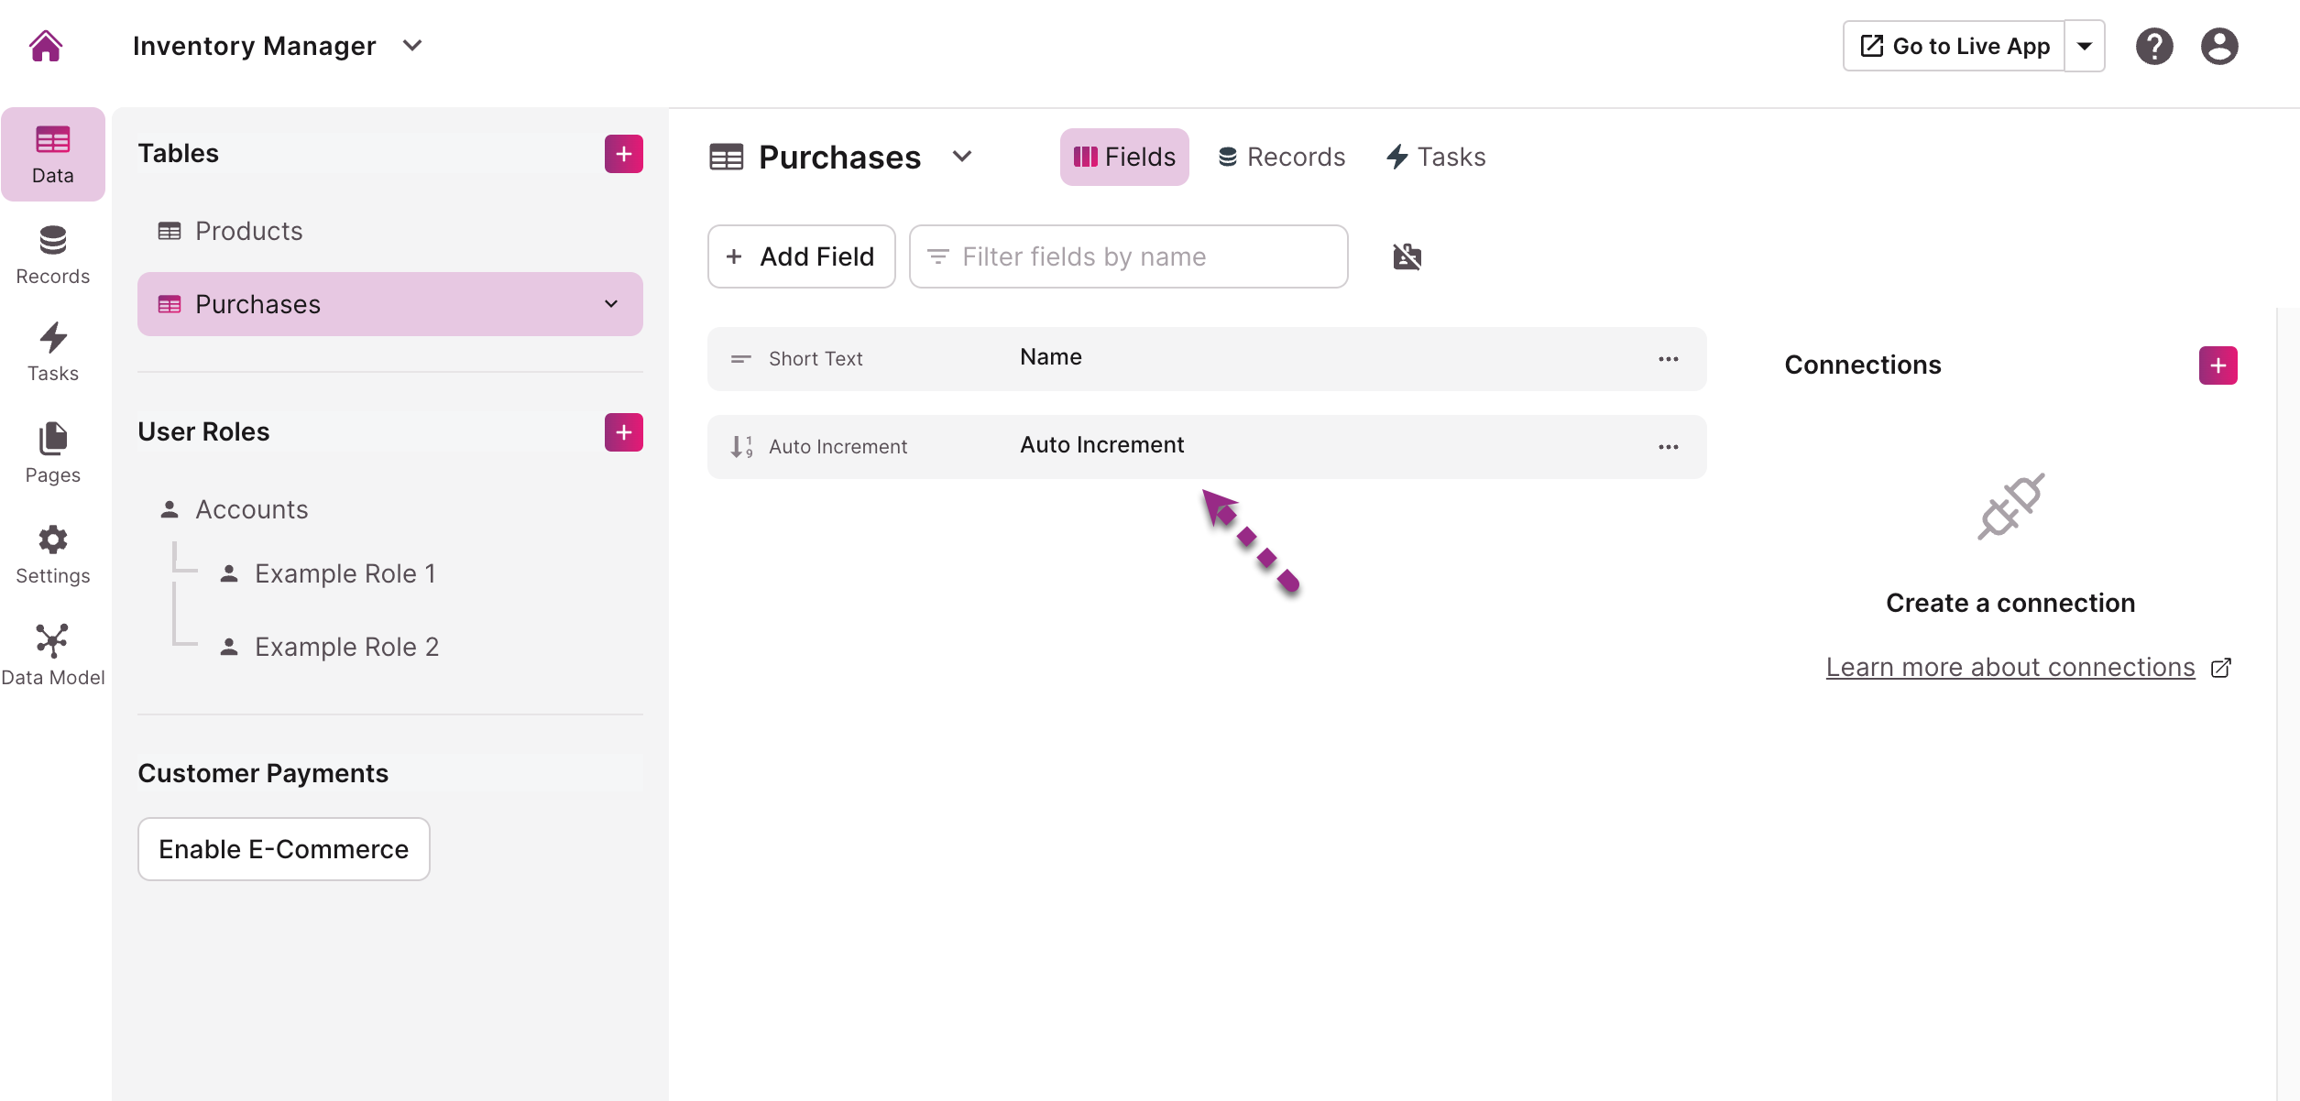Open the Data Model view
The image size is (2300, 1101).
coord(52,655)
